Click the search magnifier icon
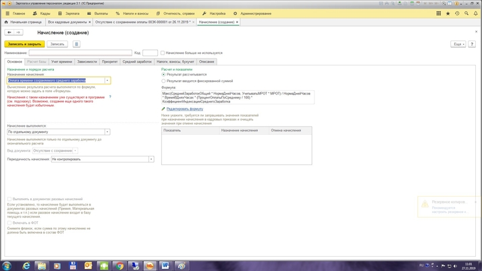This screenshot has height=271, width=482. pos(466,13)
